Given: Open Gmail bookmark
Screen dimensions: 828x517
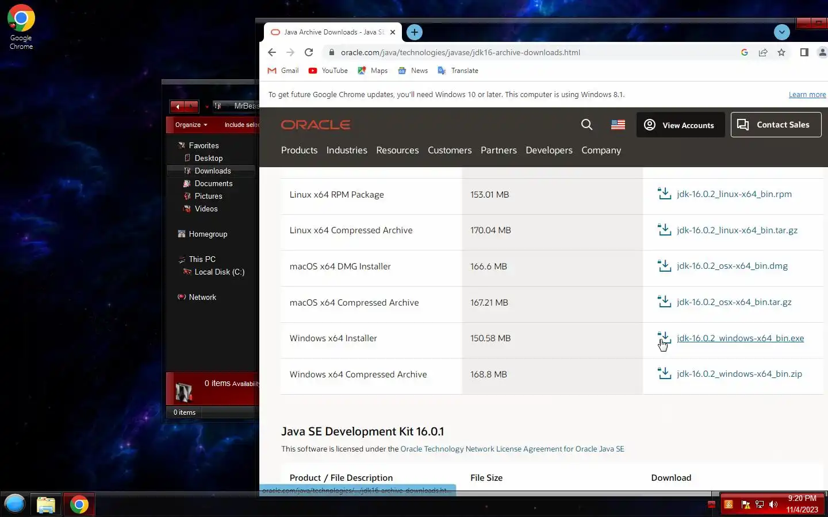Looking at the screenshot, I should point(283,71).
